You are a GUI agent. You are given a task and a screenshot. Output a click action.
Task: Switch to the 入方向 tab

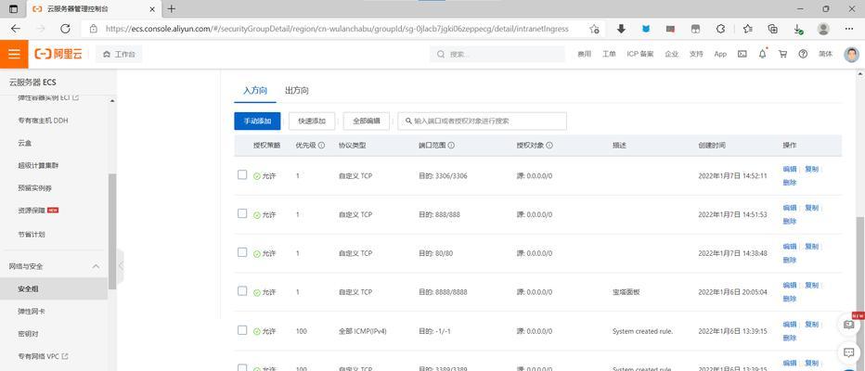coord(255,90)
